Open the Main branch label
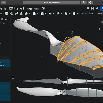The height and width of the screenshot is (103, 103). point(36,9)
